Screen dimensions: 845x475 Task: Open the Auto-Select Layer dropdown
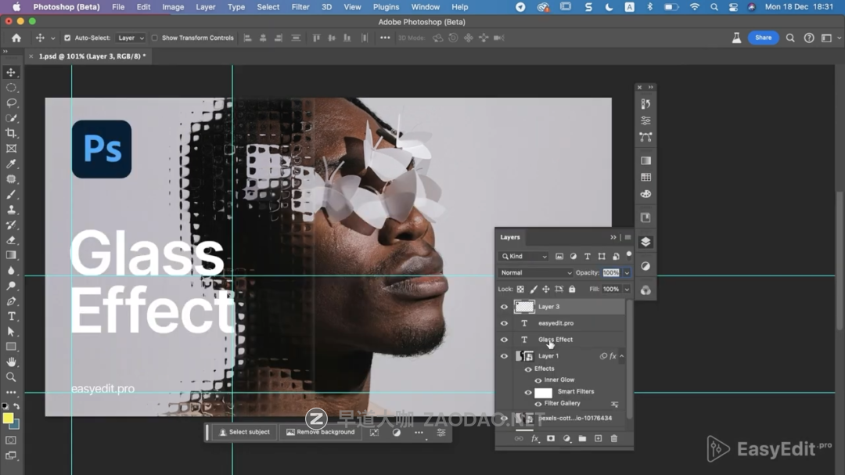131,38
